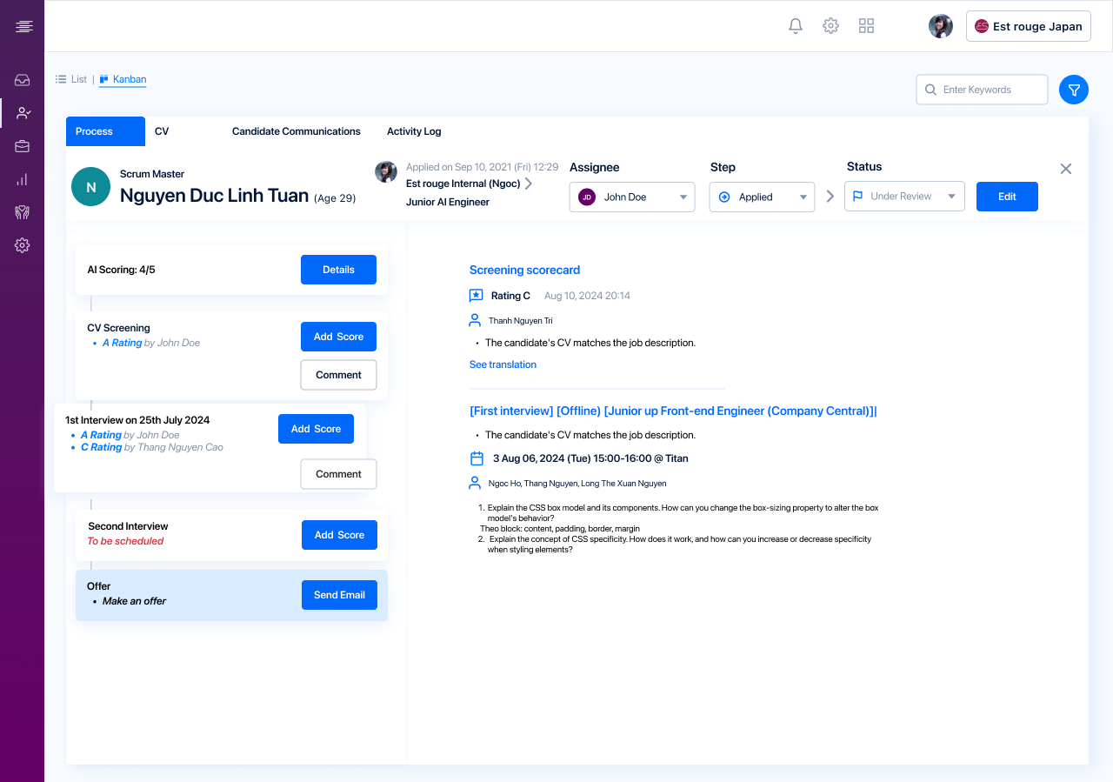This screenshot has height=782, width=1113.
Task: Click the Edit button
Action: 1007,197
